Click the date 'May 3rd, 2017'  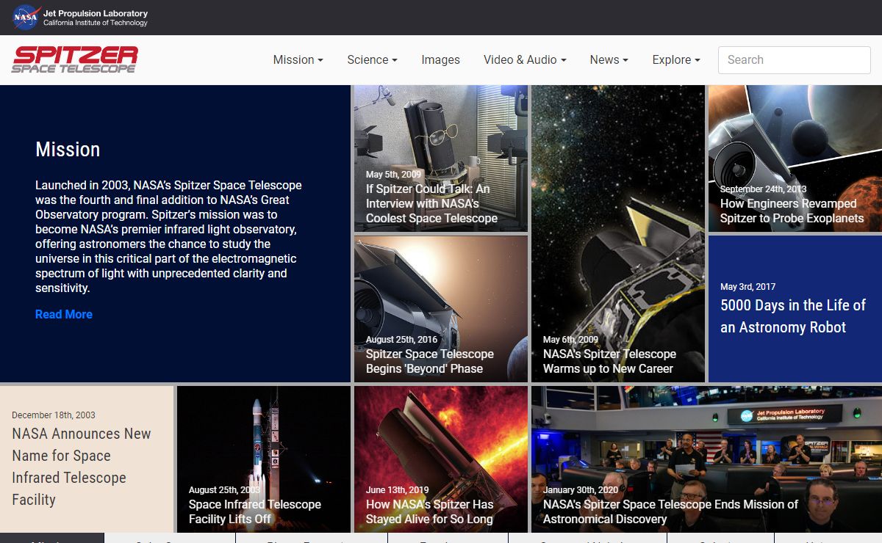click(747, 287)
